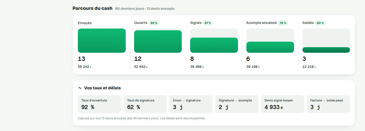This screenshot has width=365, height=131.
Task: Click the 50 % badge next to Soldés
Action: [320, 23]
